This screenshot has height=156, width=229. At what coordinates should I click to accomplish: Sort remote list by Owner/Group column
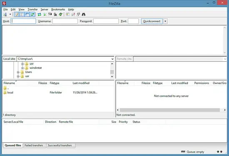click(219, 83)
